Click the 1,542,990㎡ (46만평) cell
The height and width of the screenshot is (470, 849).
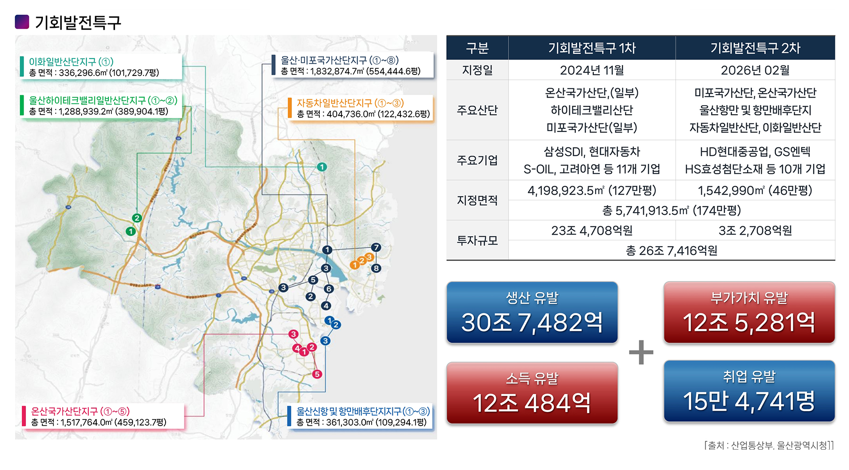(755, 190)
